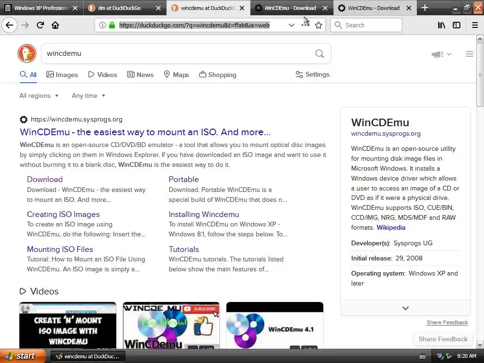Open a new browser tab
The image size is (484, 363).
(x=425, y=8)
